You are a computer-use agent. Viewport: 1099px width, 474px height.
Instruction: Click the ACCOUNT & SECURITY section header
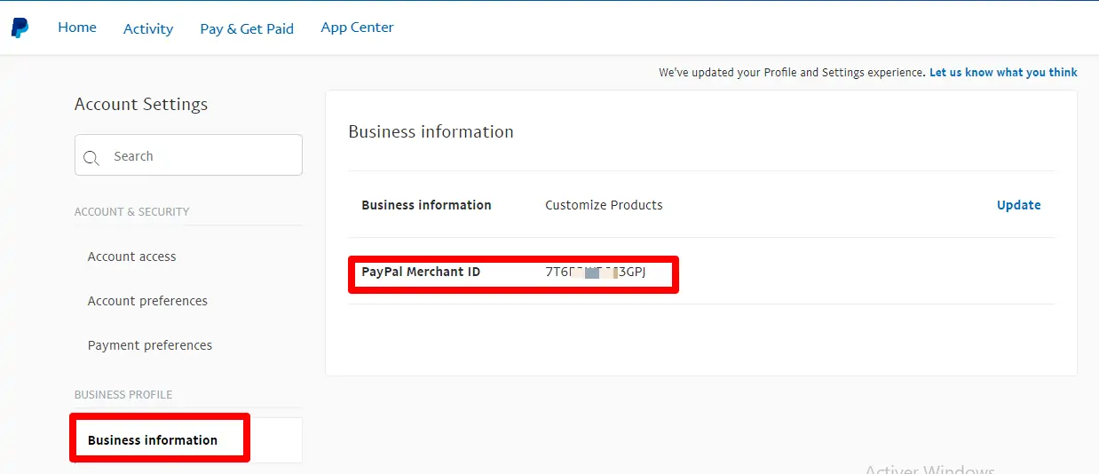point(131,212)
